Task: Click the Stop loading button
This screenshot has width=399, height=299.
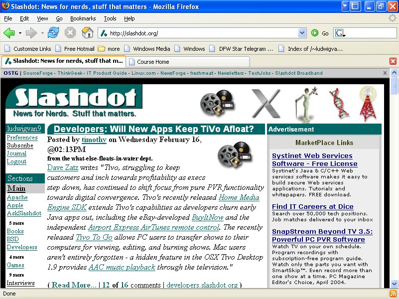Action: tap(70, 33)
